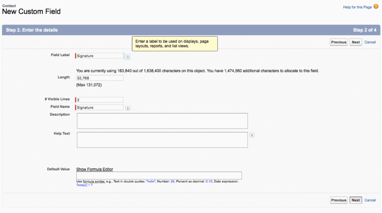Click the top Cancel link
The height and width of the screenshot is (213, 382).
(370, 42)
